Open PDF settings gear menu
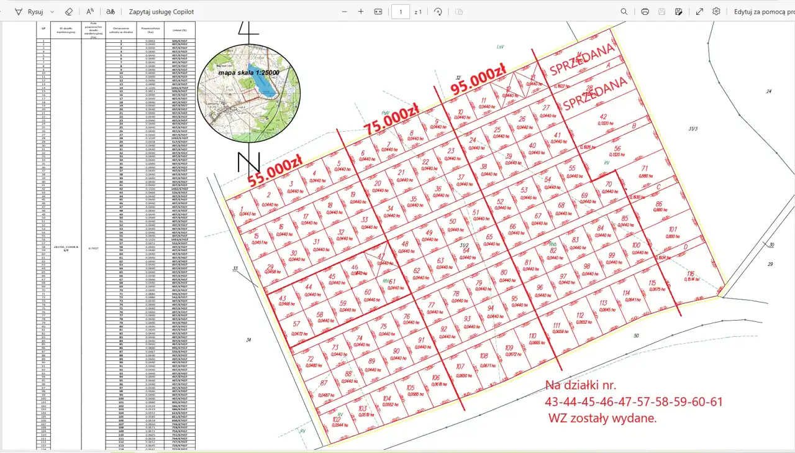Viewport: 795px width, 453px height. (717, 12)
